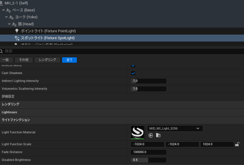
Task: Click Light Function Scale Z value 1024.0
Action: pyautogui.click(x=217, y=144)
